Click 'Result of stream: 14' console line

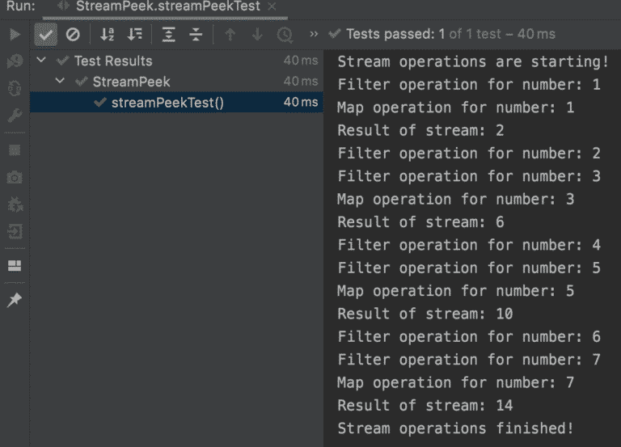[x=425, y=405]
